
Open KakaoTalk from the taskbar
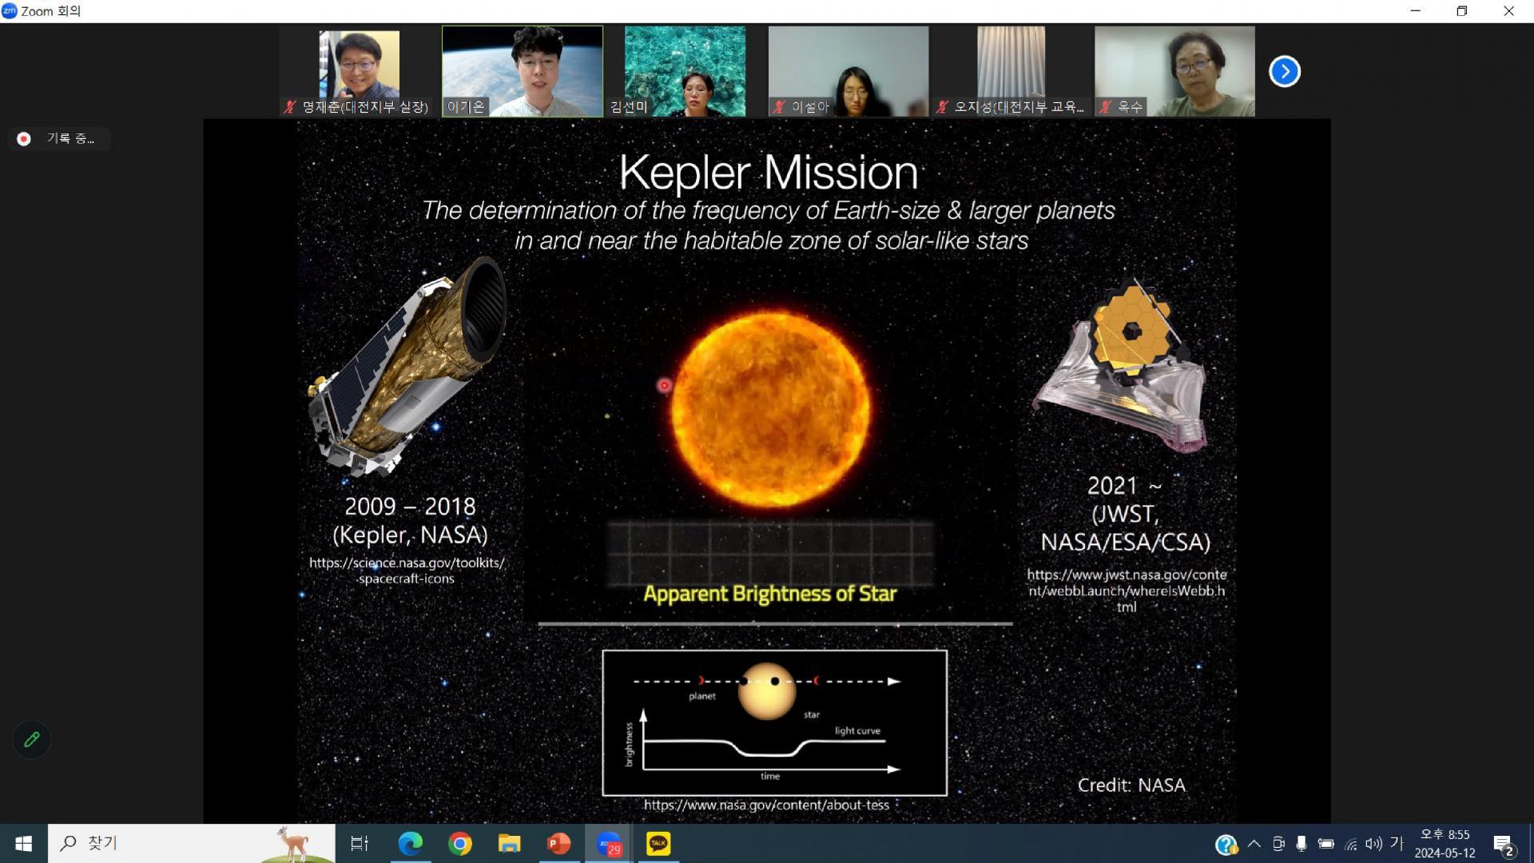(x=658, y=843)
